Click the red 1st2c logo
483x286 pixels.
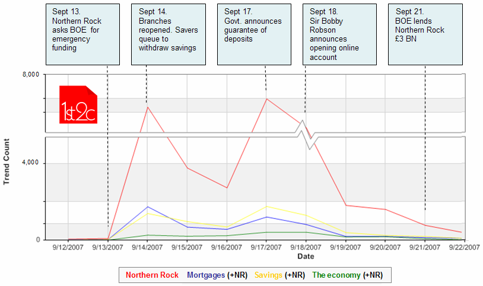pyautogui.click(x=78, y=104)
